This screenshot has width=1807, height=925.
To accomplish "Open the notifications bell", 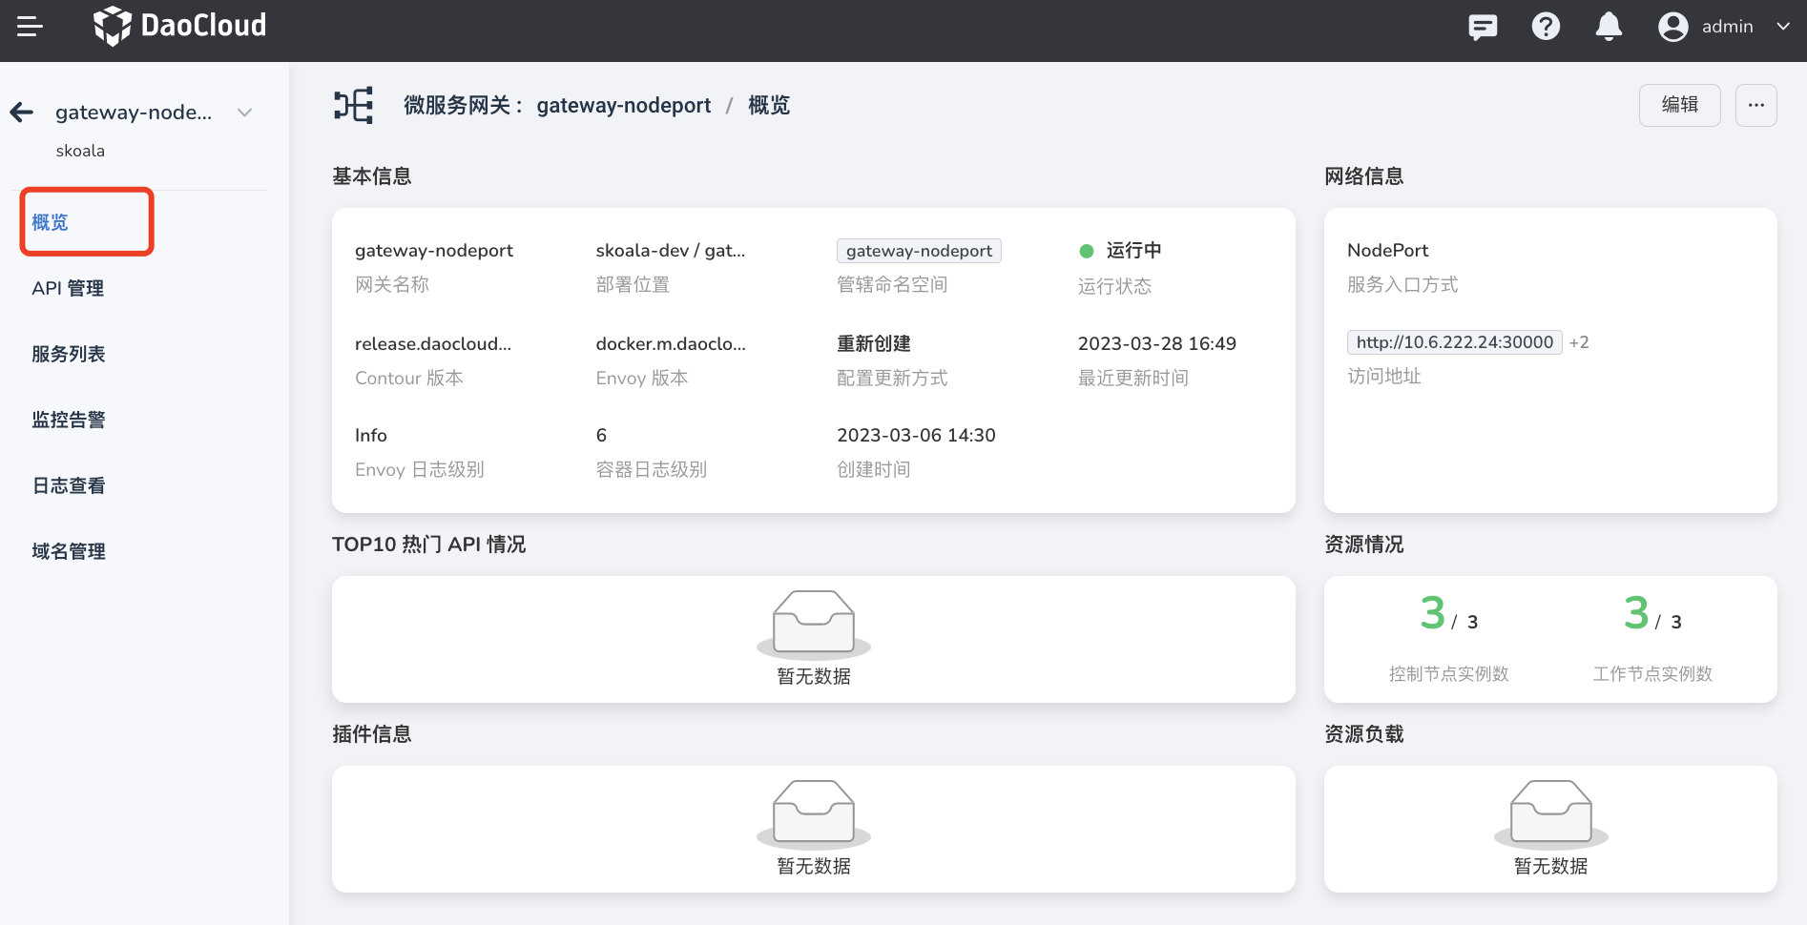I will coord(1609,27).
